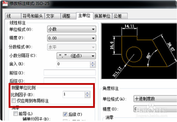Click the dimension style preview image

tap(139, 51)
